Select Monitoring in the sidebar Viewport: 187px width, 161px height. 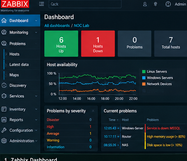[19, 32]
